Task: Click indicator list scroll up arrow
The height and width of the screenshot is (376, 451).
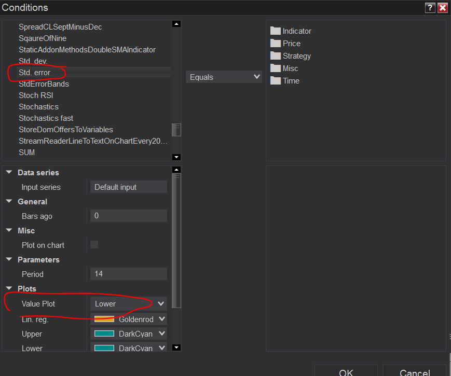Action: (x=176, y=24)
